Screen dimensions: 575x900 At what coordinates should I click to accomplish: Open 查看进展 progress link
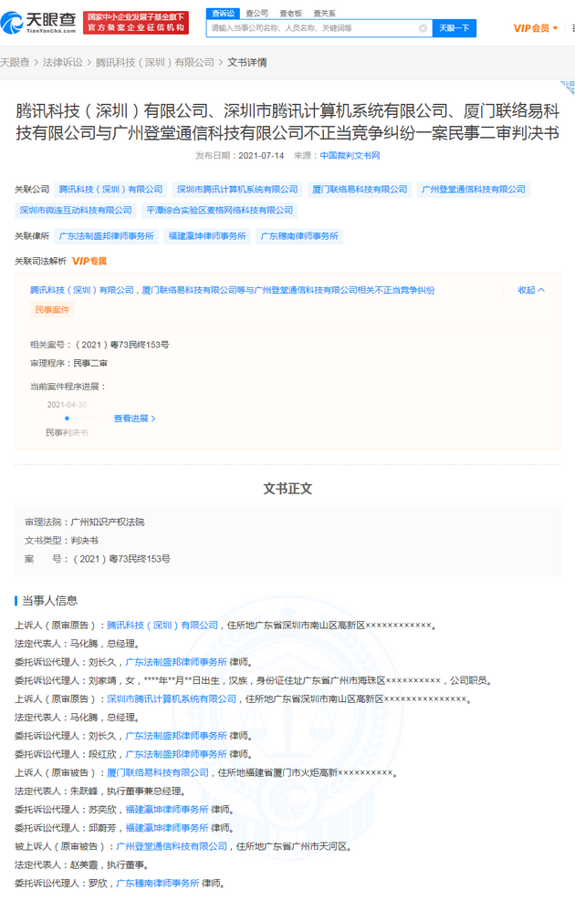(134, 419)
